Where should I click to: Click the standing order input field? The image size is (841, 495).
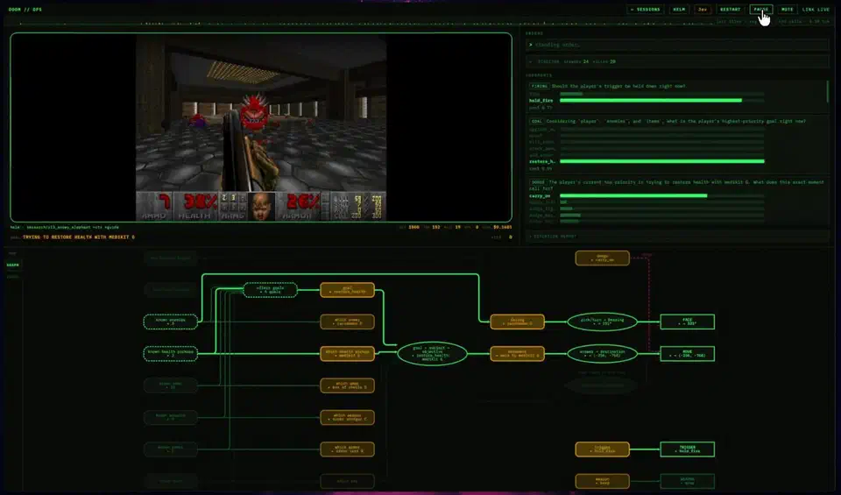(x=677, y=45)
